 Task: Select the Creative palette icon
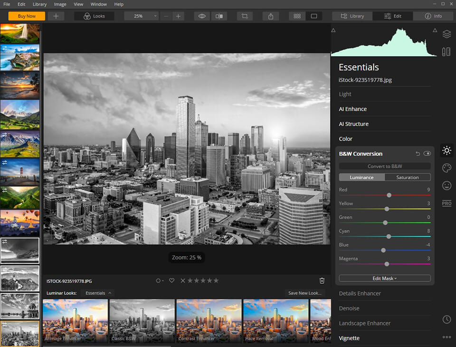tap(446, 168)
